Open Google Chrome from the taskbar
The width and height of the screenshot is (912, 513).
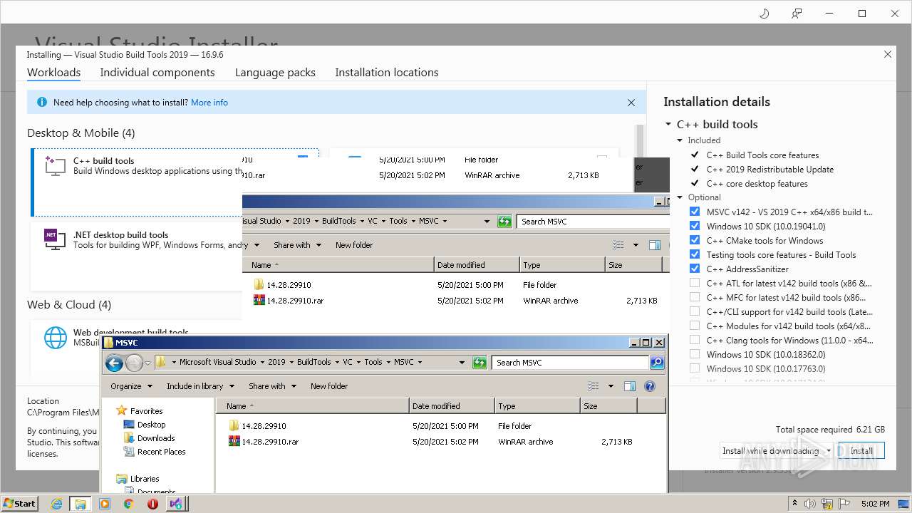pyautogui.click(x=128, y=503)
